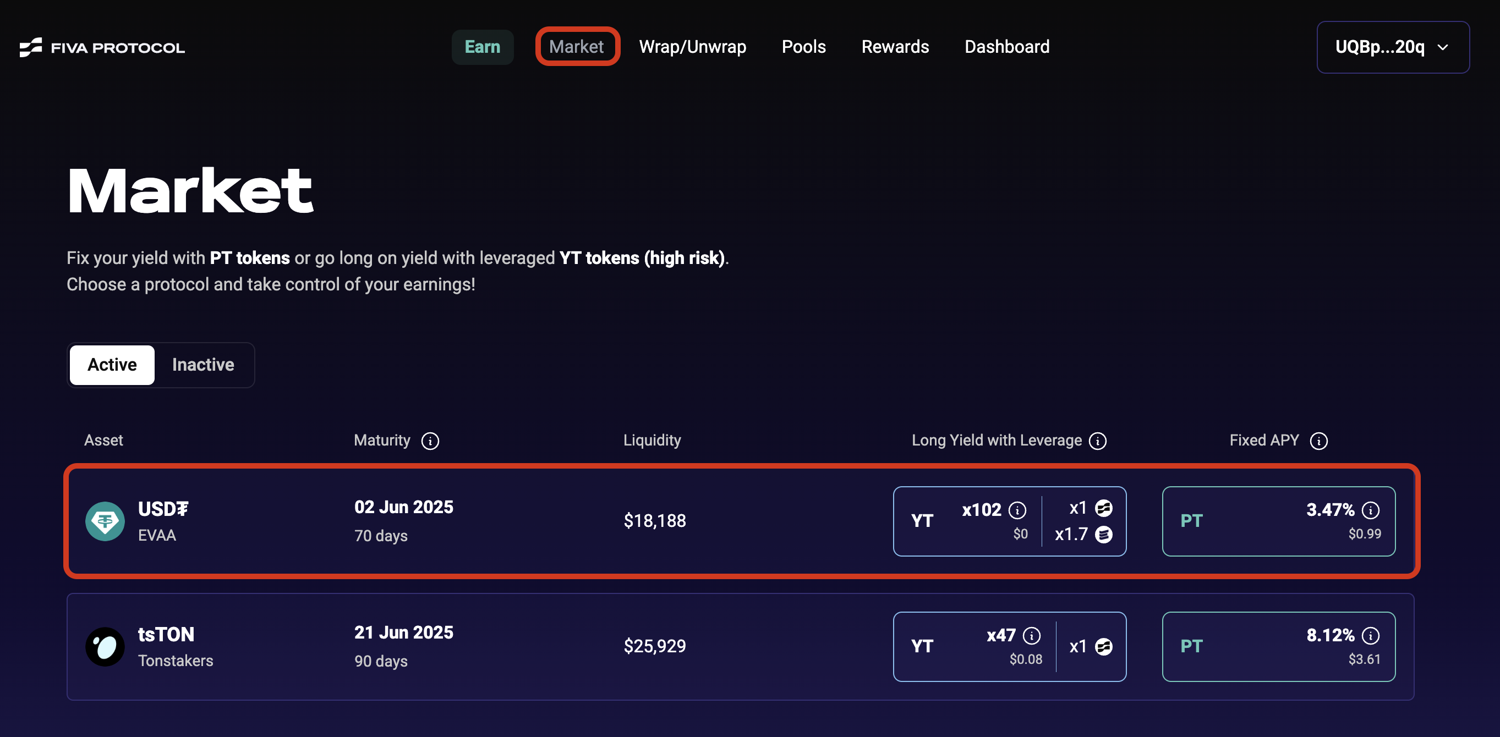1500x737 pixels.
Task: Click the Fixed APY header info icon
Action: [x=1318, y=441]
